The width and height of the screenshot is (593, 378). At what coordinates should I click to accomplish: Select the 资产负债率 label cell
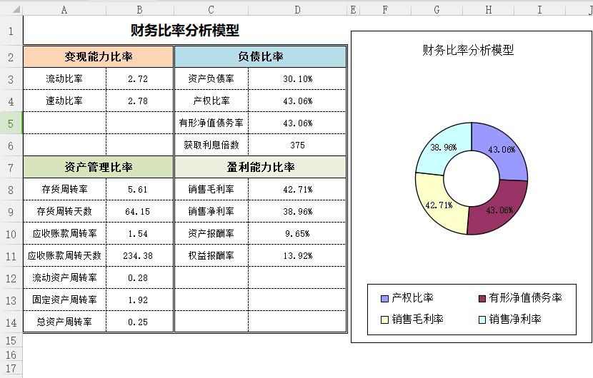[x=211, y=79]
